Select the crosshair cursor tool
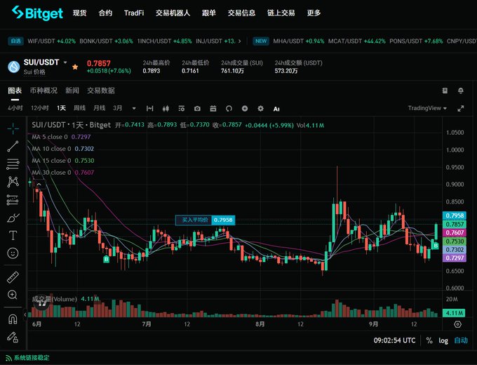Viewport: 477px width, 365px height. click(13, 128)
